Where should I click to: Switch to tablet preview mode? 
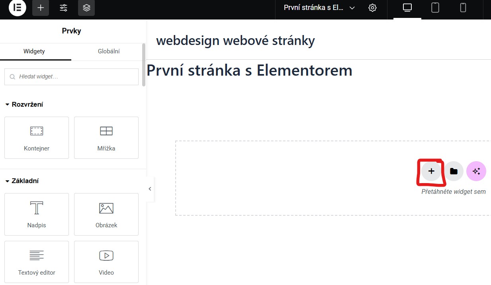pyautogui.click(x=435, y=8)
